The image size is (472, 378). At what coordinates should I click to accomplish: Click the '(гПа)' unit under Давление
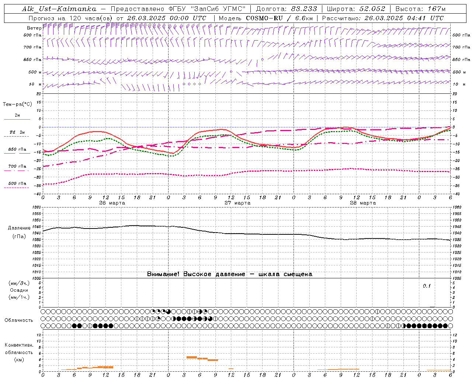[x=19, y=236]
